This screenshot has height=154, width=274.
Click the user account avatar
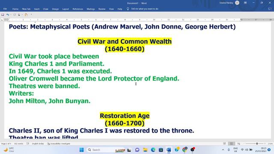point(237,3)
